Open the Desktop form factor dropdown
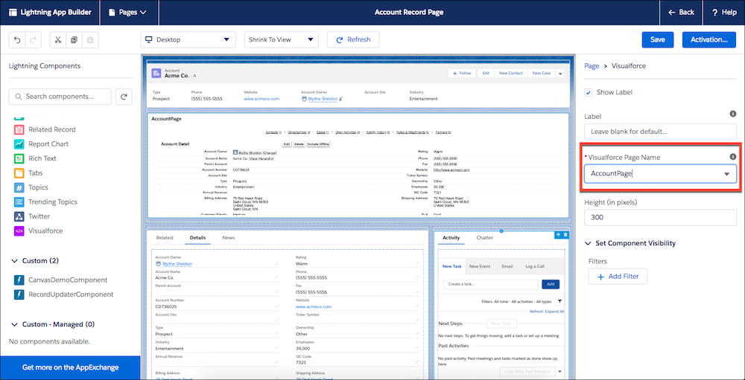 point(188,40)
